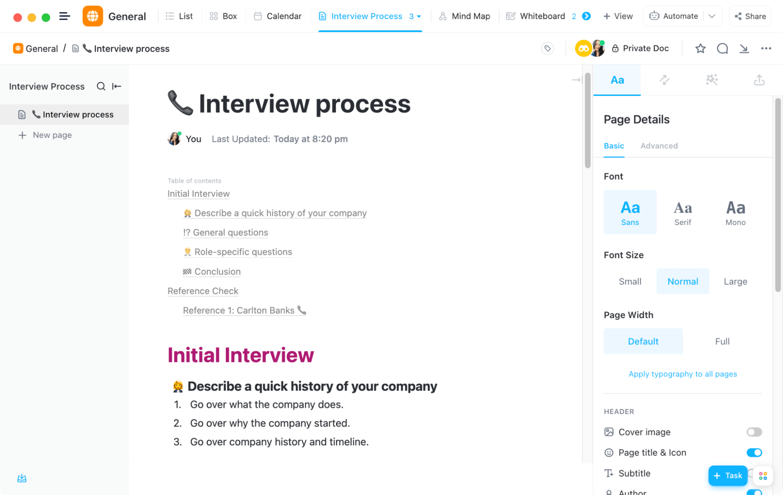This screenshot has width=783, height=495.
Task: Open Mind Map view
Action: (463, 16)
